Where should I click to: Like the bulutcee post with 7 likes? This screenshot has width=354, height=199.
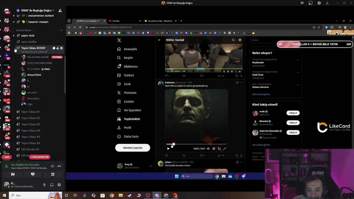(202, 155)
